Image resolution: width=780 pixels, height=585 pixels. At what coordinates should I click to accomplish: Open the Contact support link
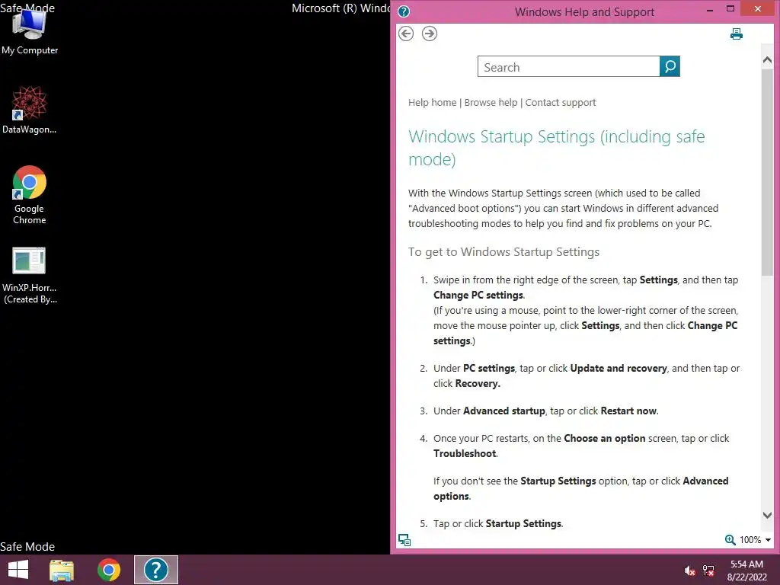click(x=561, y=103)
